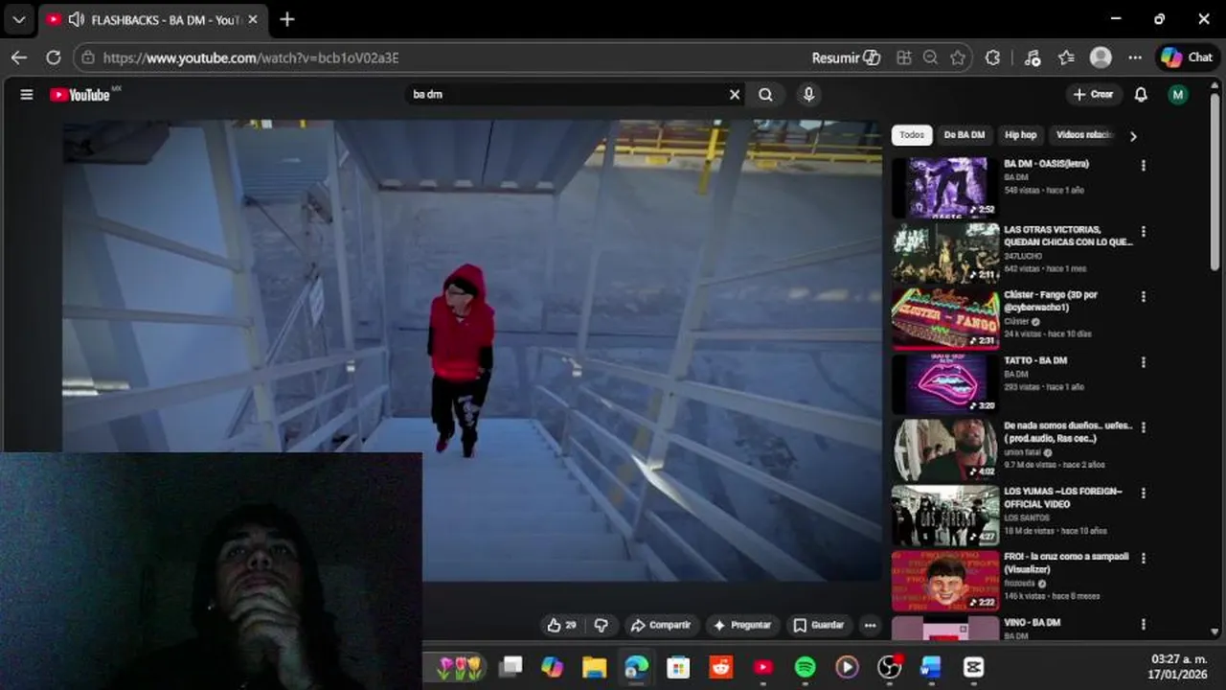Image resolution: width=1226 pixels, height=690 pixels.
Task: Select the Todos filter chip
Action: [912, 135]
